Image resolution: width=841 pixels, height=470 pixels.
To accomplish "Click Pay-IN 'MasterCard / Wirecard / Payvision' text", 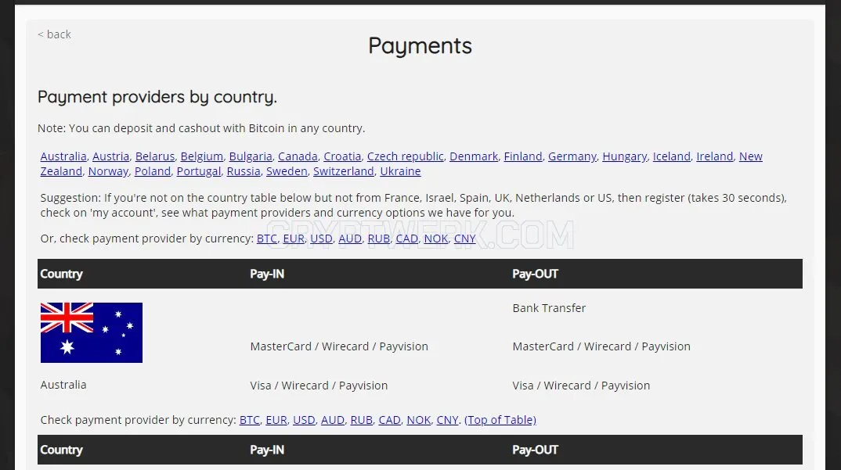I will tap(339, 346).
